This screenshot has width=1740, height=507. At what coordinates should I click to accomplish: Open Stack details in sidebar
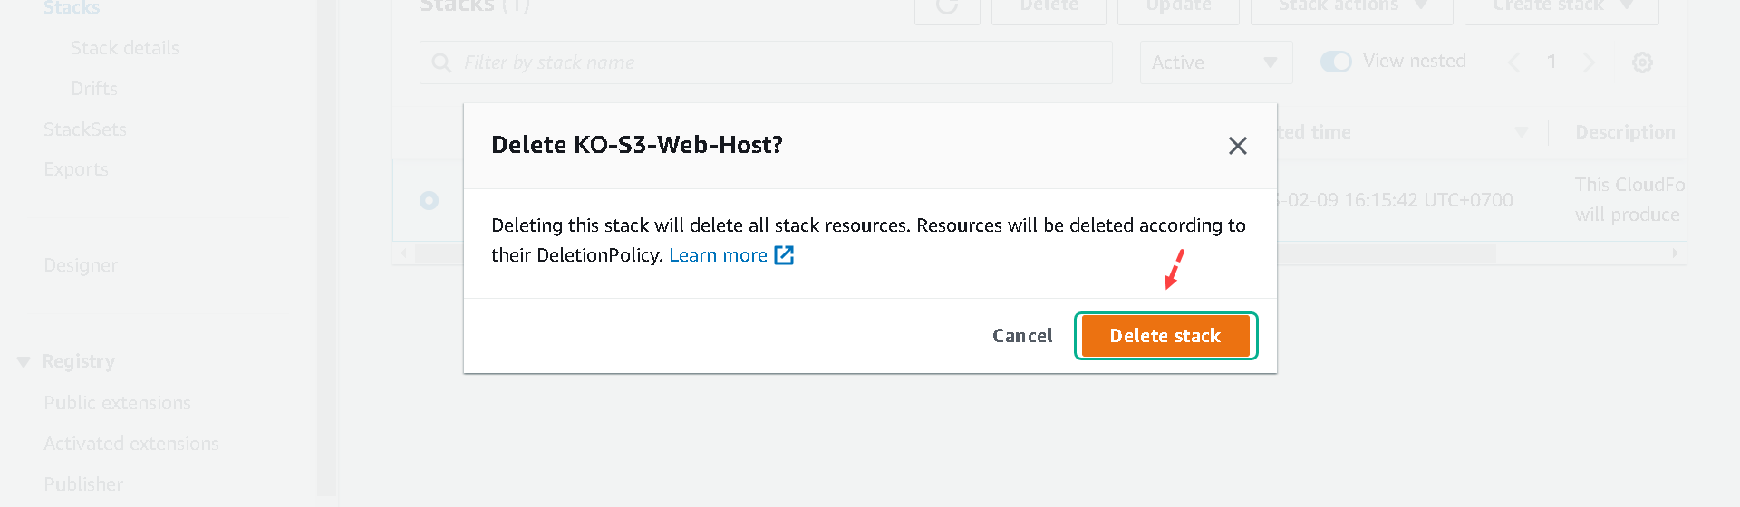(x=125, y=48)
